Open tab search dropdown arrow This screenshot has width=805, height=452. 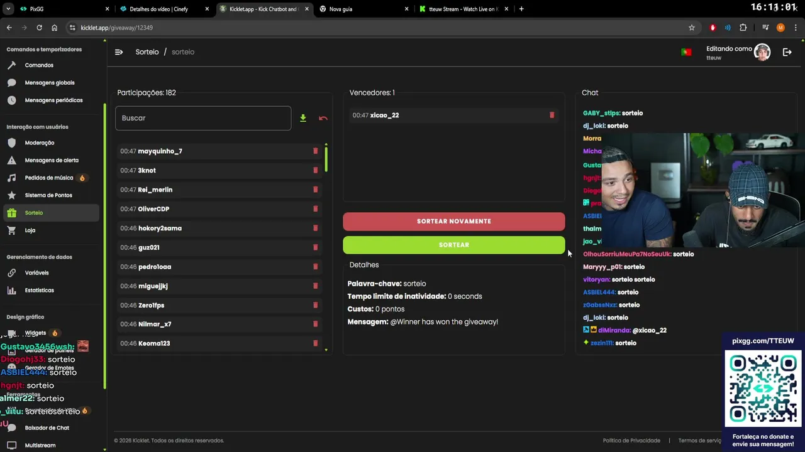[x=8, y=9]
